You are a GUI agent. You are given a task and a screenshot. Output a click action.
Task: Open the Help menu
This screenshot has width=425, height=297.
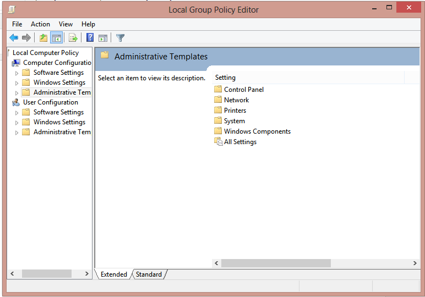(x=88, y=24)
